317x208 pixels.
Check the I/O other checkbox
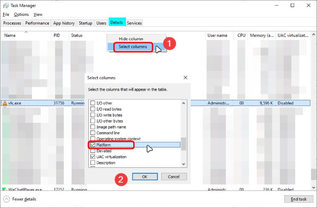click(93, 103)
